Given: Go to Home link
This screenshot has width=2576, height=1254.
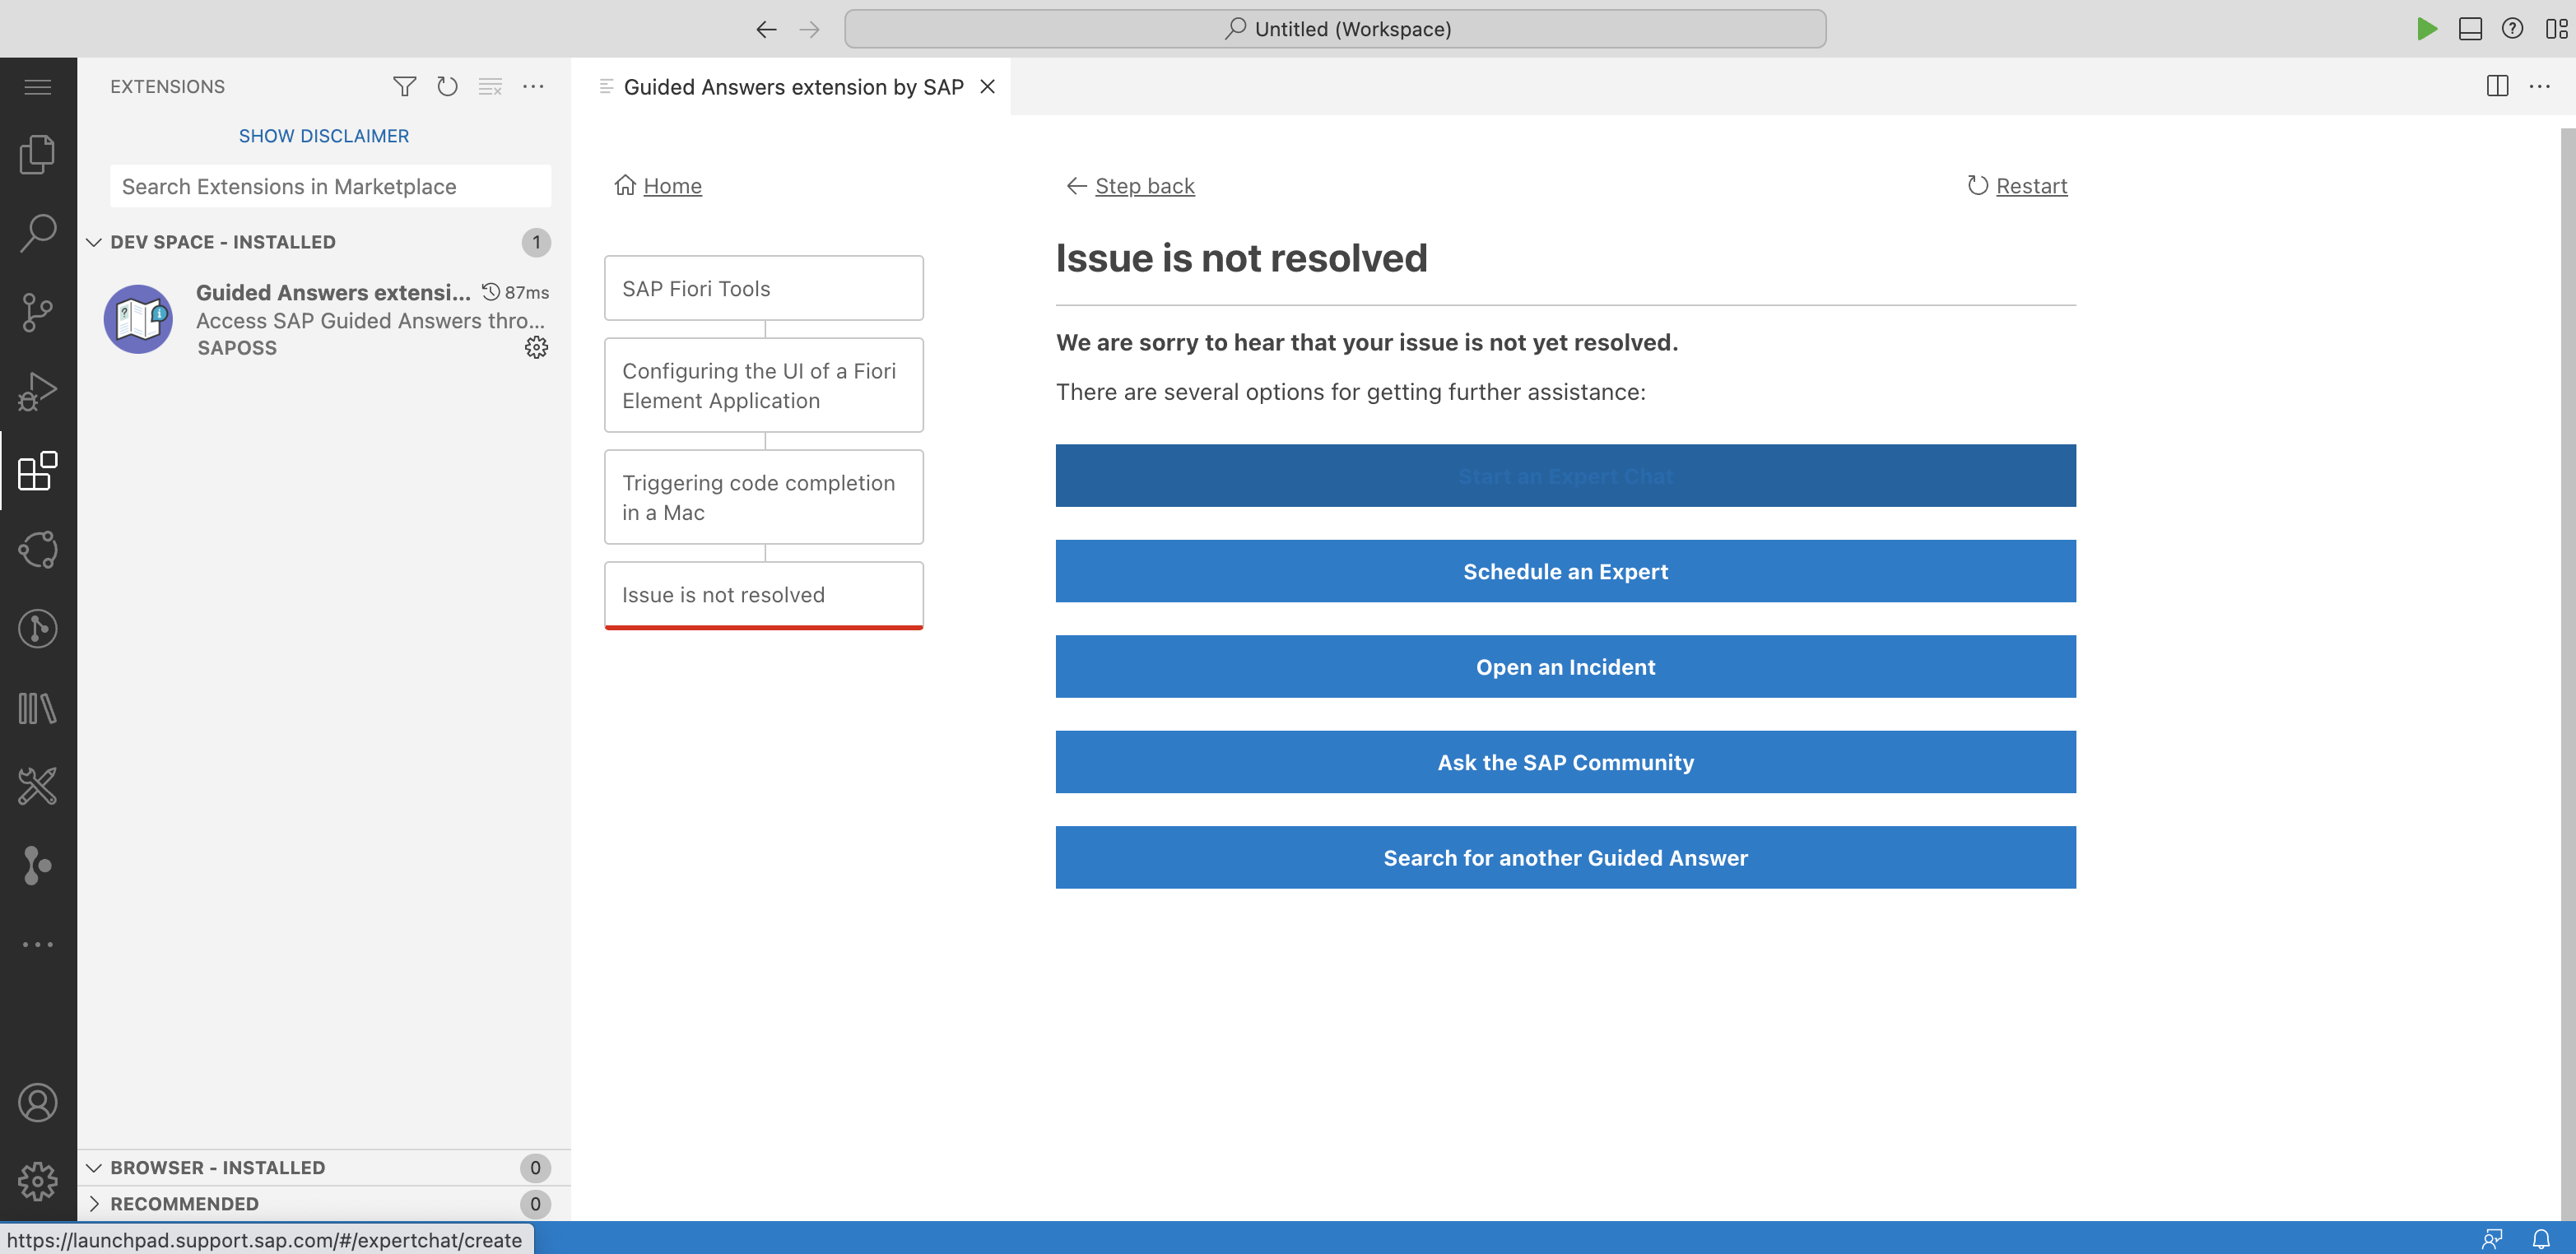Looking at the screenshot, I should (672, 186).
